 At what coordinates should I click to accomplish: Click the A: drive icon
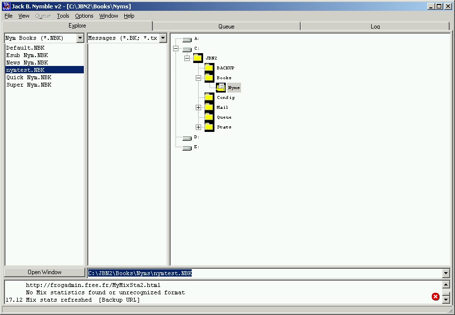coord(187,40)
